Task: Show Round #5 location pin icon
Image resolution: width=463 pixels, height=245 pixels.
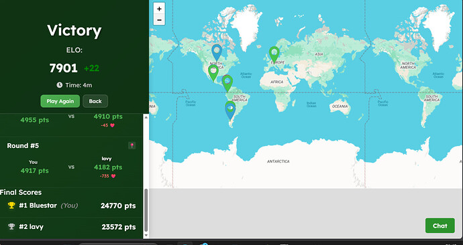Action: [132, 145]
